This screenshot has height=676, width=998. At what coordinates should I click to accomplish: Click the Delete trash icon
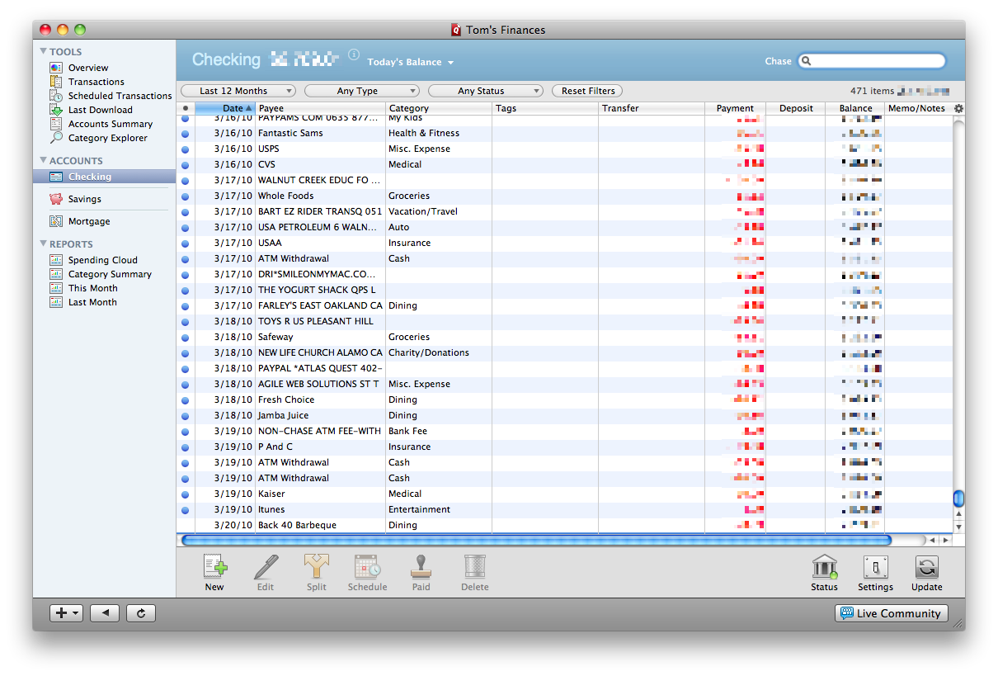point(475,567)
